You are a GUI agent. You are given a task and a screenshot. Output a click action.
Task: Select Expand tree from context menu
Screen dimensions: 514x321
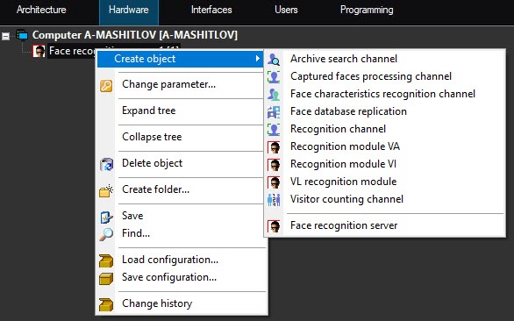click(149, 111)
